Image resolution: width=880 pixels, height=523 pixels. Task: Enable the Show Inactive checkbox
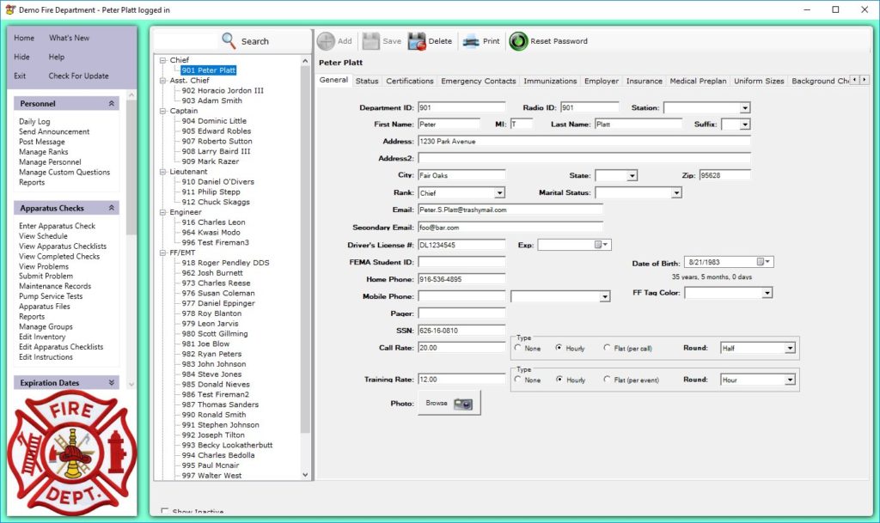[x=165, y=512]
